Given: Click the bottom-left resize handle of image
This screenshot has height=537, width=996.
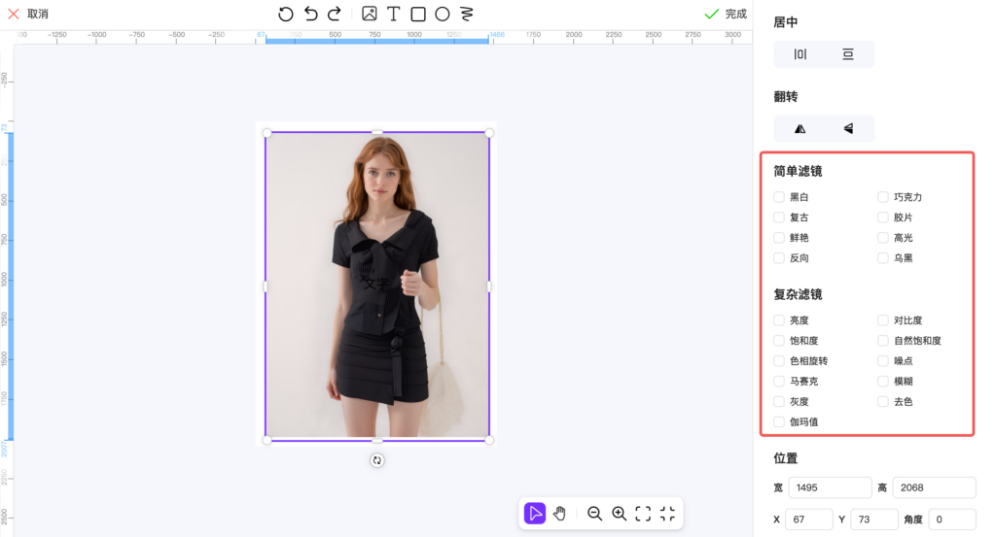Looking at the screenshot, I should click(267, 440).
